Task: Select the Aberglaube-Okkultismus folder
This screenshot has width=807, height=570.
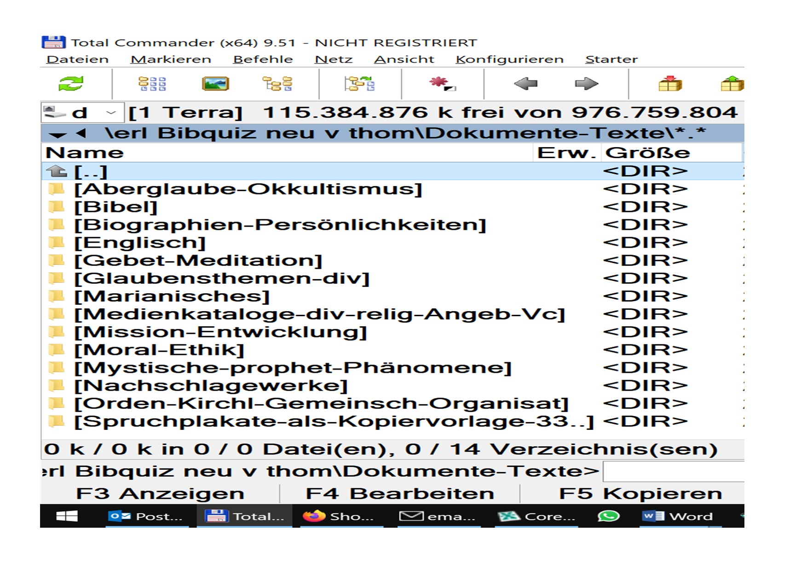Action: click(392, 189)
